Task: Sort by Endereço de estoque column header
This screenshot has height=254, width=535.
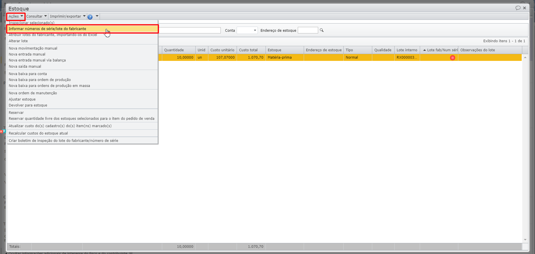Action: coord(324,50)
